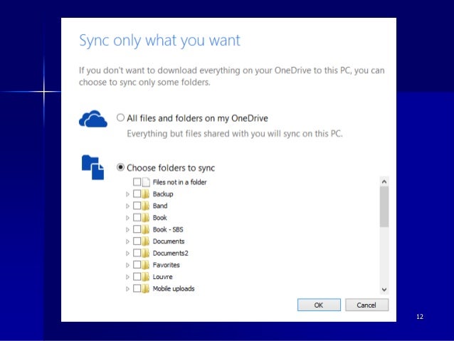Click the Louvre folder icon

(x=146, y=277)
